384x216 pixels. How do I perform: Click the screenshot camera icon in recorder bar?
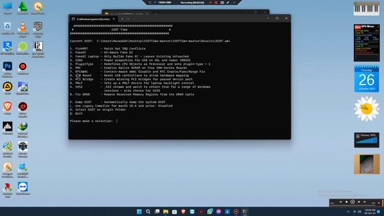tap(222, 2)
